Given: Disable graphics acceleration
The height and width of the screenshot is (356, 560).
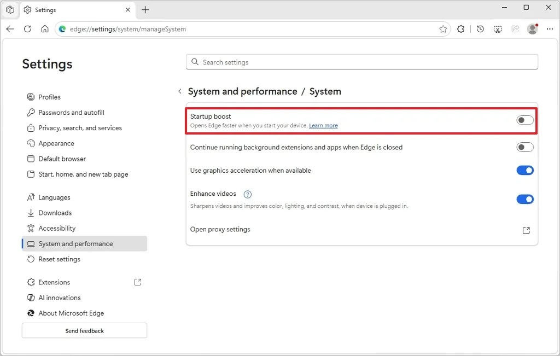Looking at the screenshot, I should (524, 170).
